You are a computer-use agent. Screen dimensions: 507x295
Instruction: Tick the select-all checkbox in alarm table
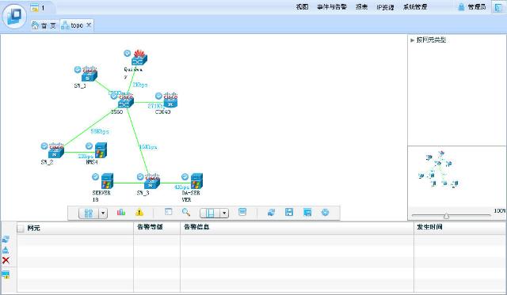[x=21, y=229]
